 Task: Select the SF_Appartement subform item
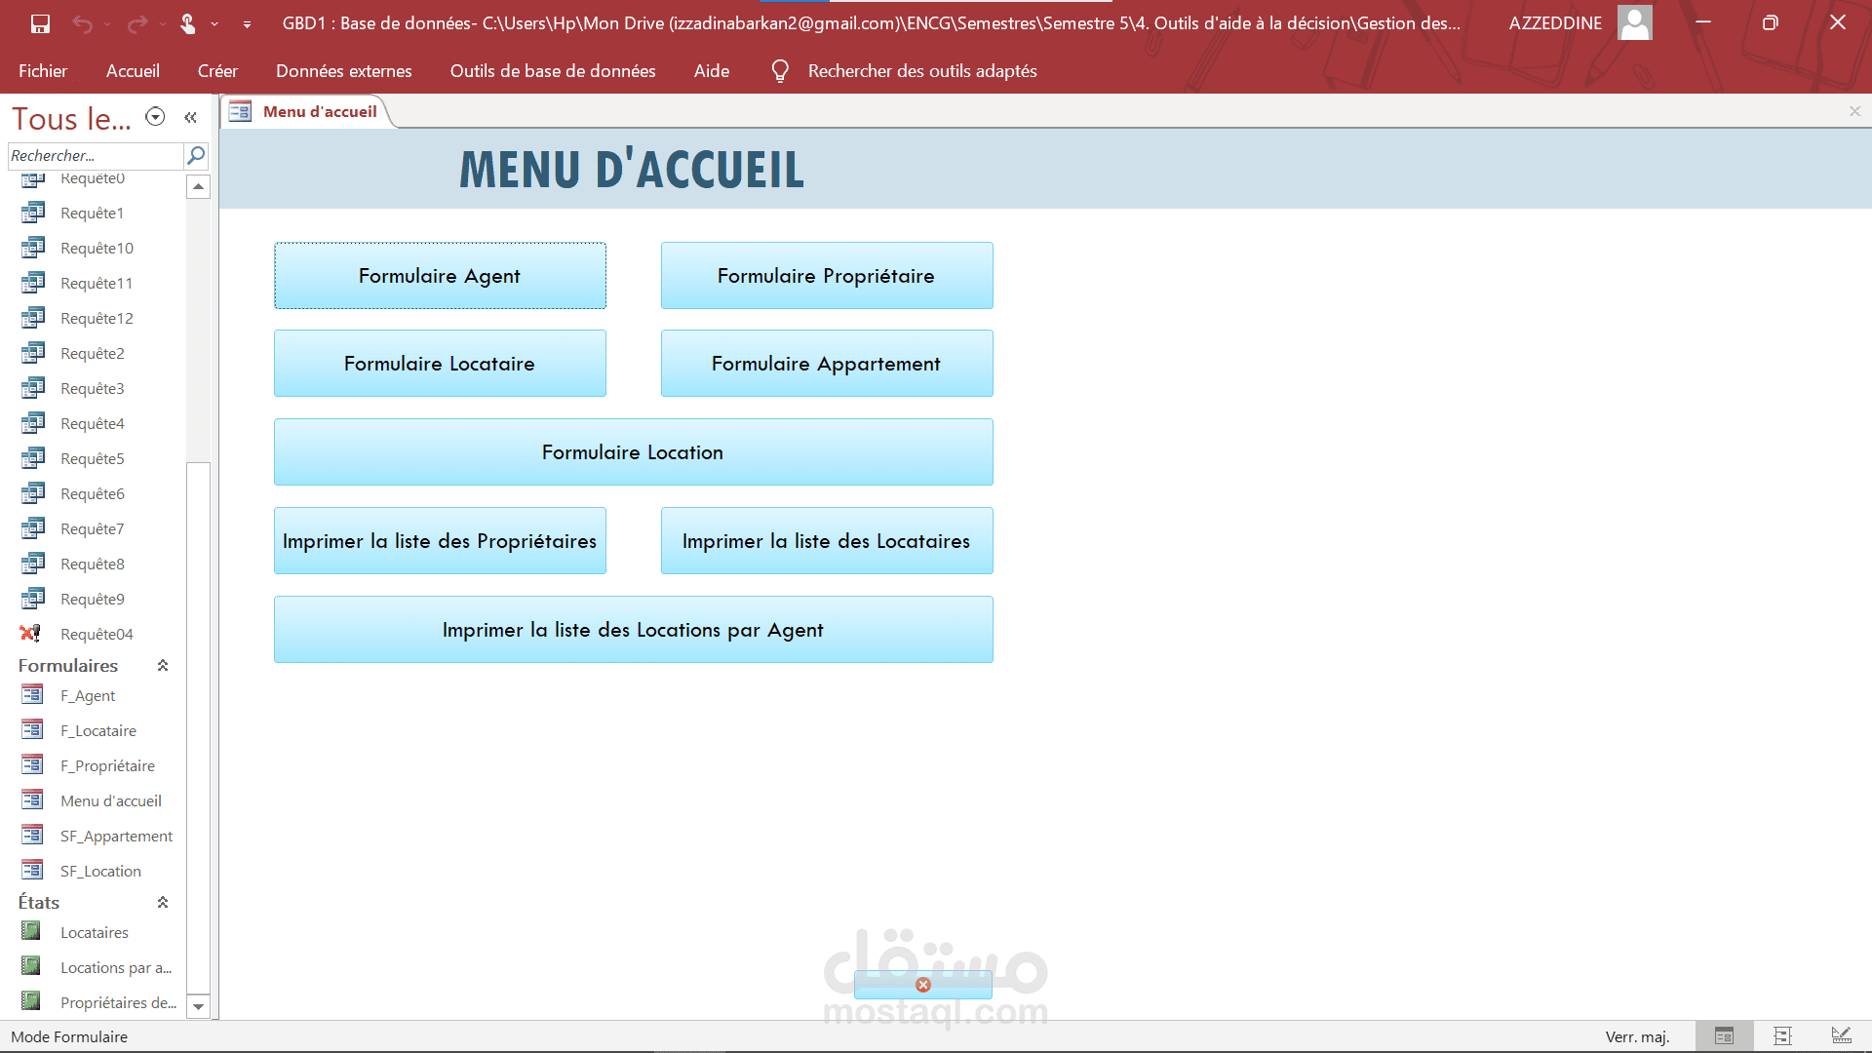[96, 836]
